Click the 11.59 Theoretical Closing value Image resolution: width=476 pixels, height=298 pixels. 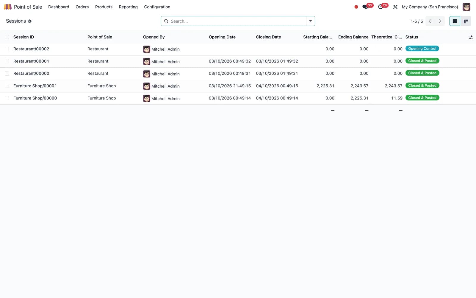(x=397, y=98)
